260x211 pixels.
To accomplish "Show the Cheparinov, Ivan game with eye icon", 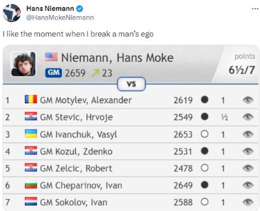I will (x=248, y=185).
